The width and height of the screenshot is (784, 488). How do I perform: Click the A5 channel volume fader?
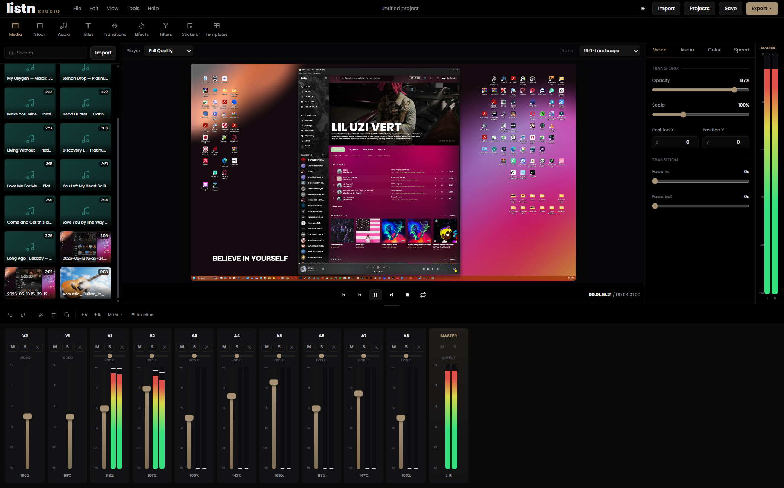[274, 382]
